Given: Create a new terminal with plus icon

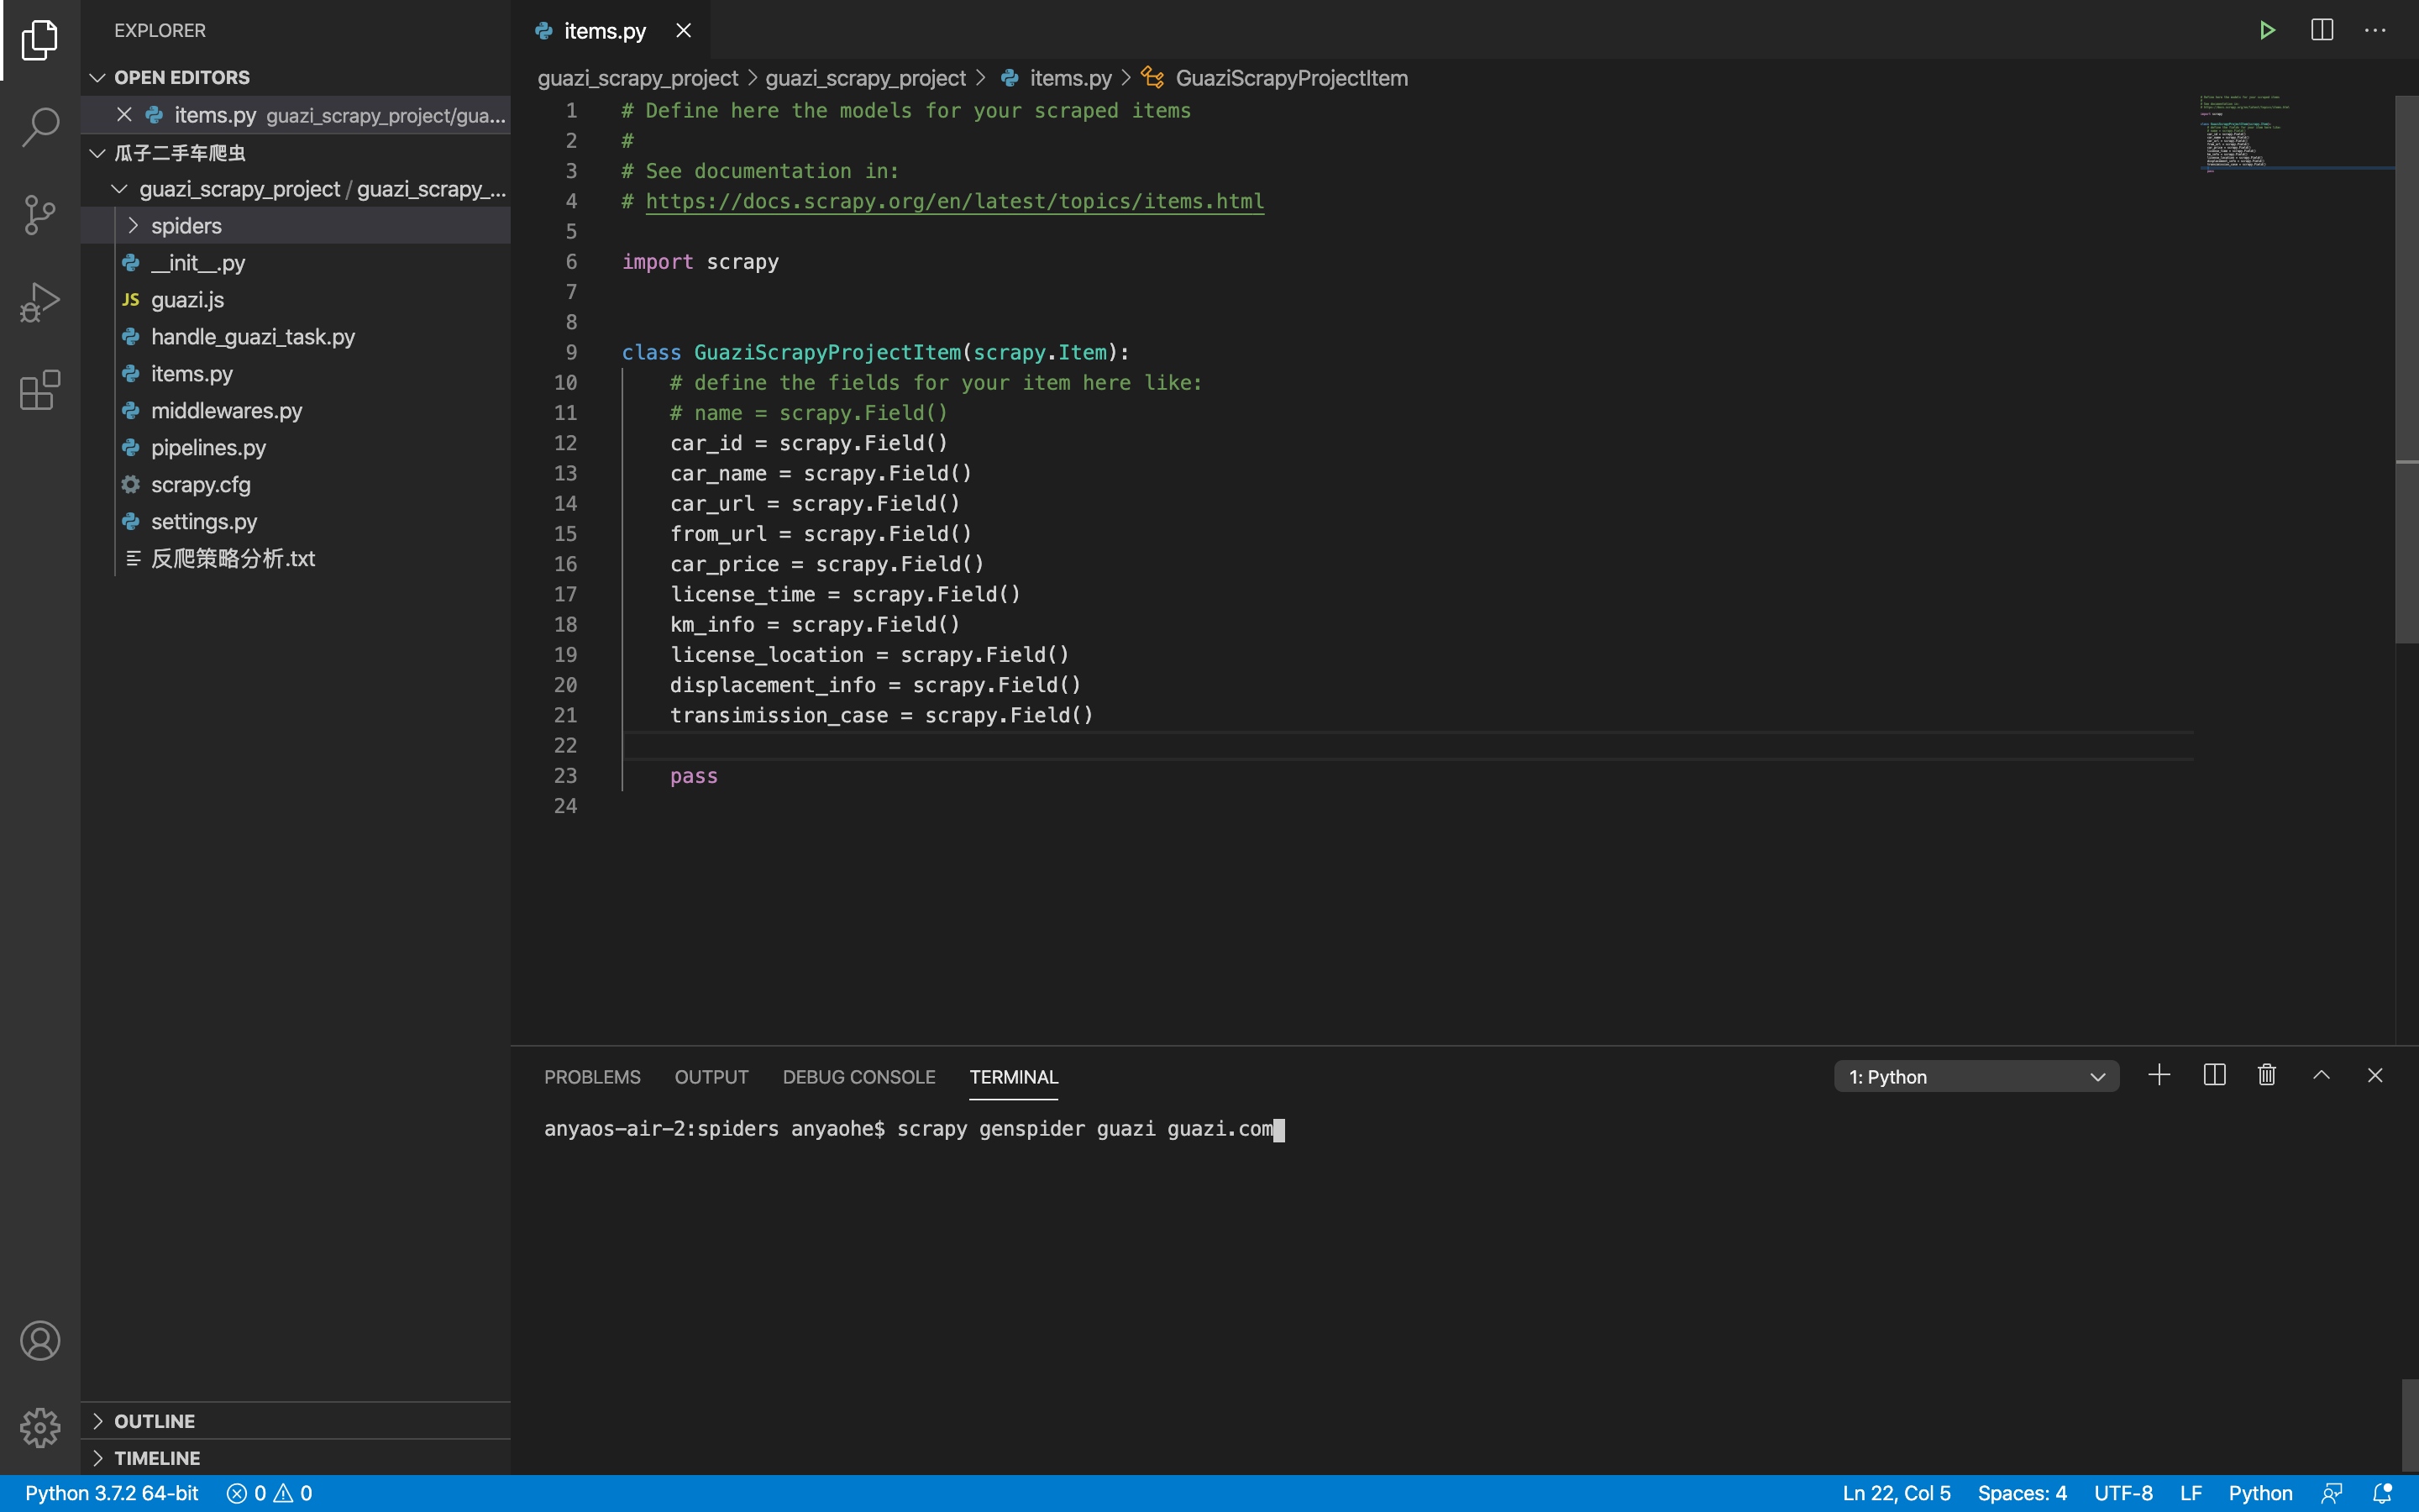Looking at the screenshot, I should click(x=2159, y=1075).
